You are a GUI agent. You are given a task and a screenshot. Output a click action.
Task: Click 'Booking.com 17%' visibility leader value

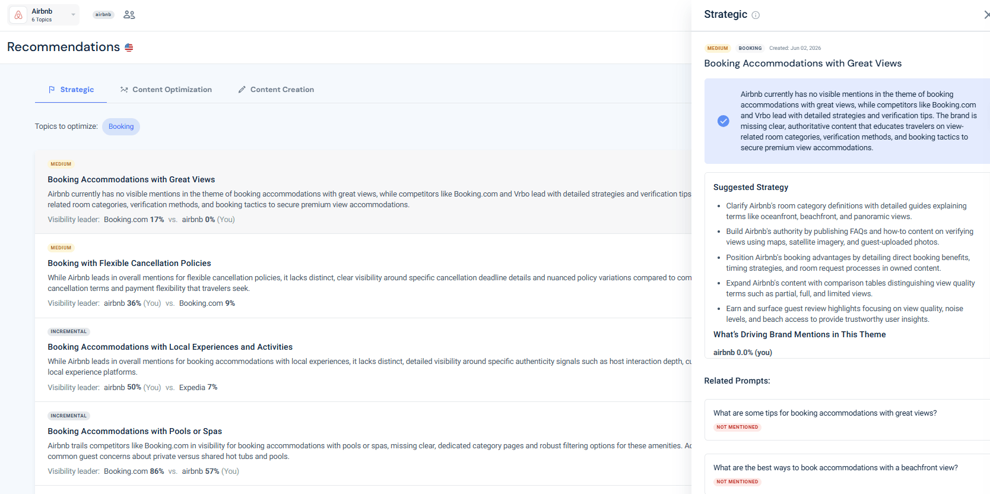[134, 220]
